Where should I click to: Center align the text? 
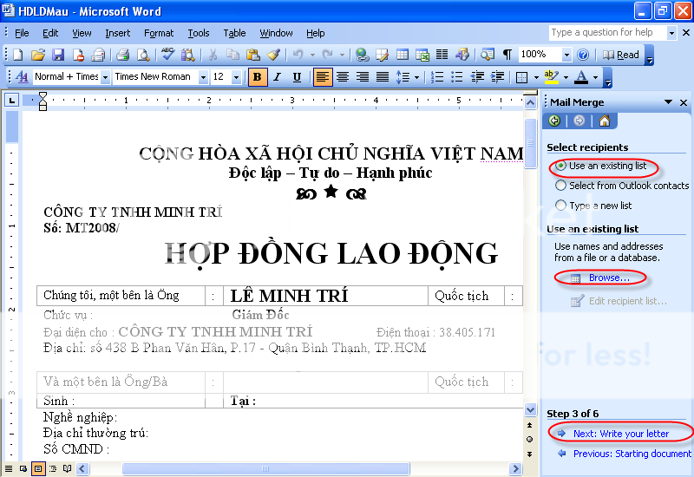343,77
